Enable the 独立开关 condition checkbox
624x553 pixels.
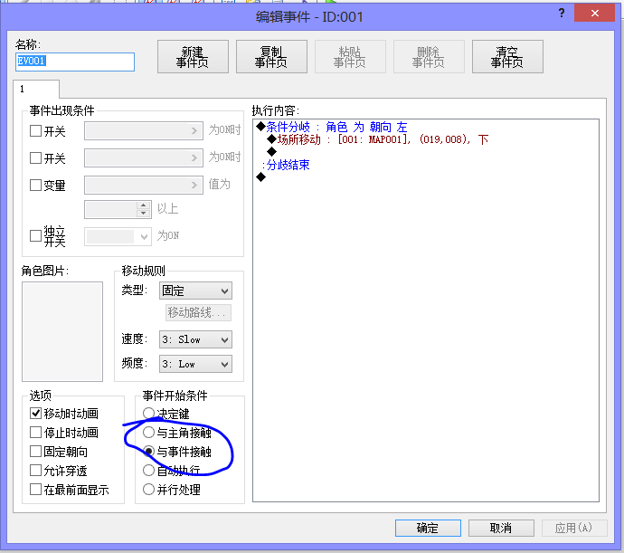[36, 235]
